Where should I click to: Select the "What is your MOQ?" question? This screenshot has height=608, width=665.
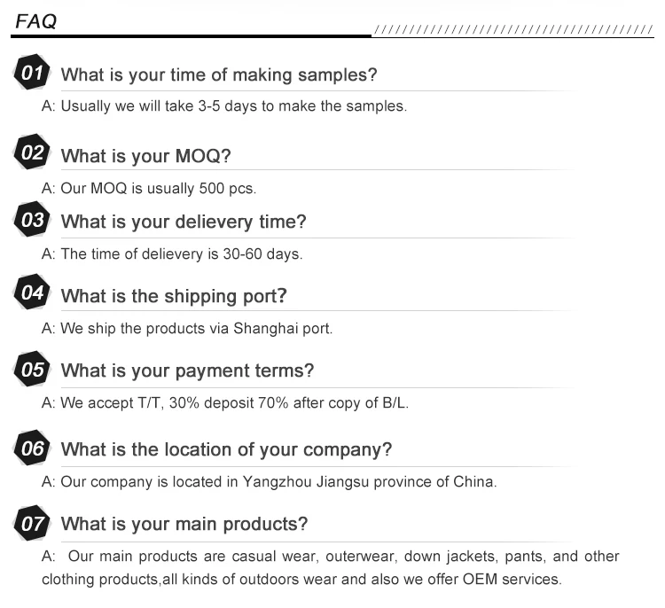[x=145, y=156]
